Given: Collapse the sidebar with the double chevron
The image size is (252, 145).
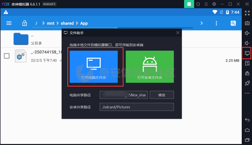Looking at the screenshot, I should click(x=247, y=4).
